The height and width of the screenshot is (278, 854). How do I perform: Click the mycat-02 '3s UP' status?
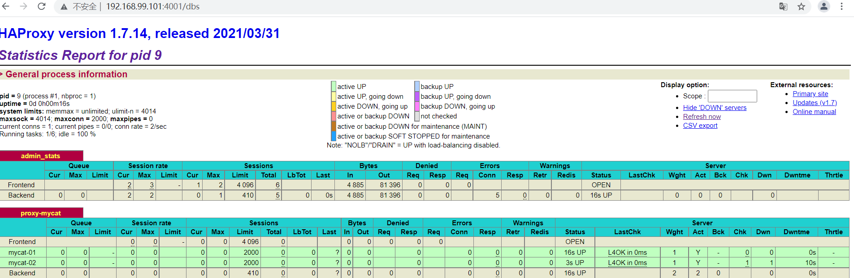[x=575, y=263]
